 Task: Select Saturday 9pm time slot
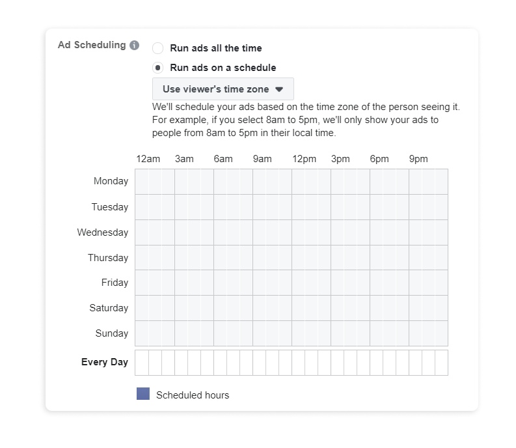coord(416,308)
